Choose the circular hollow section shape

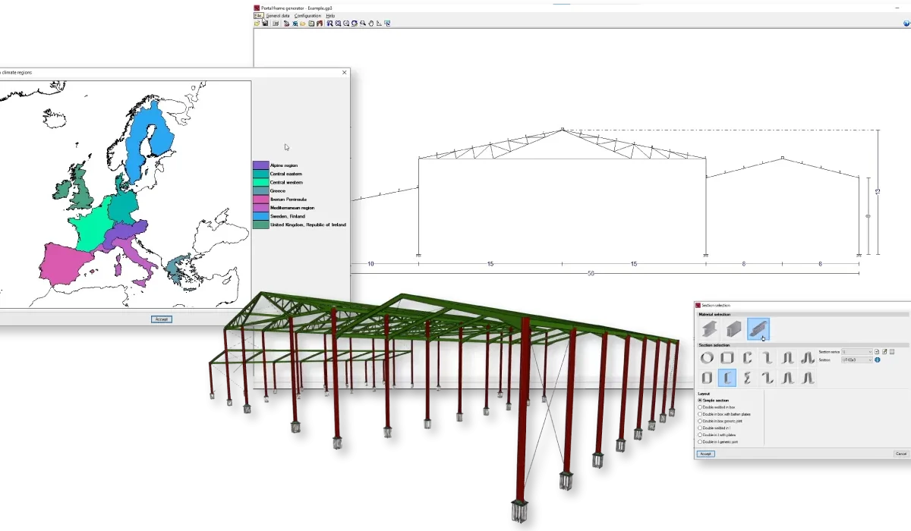coord(707,358)
